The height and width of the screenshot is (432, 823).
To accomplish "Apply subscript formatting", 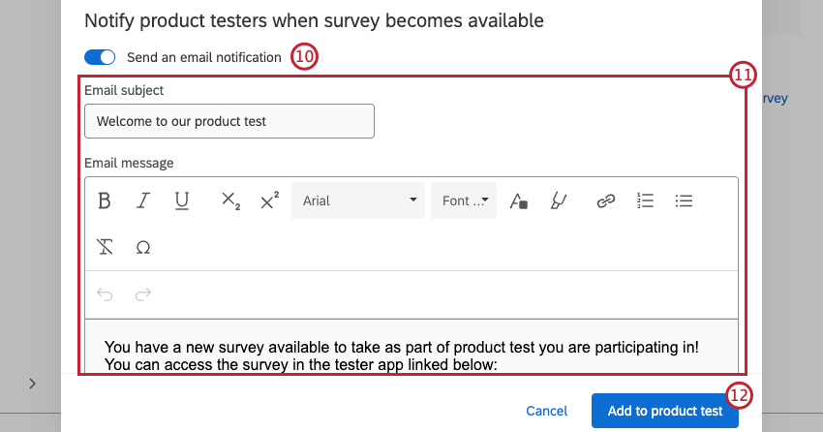I will 230,201.
